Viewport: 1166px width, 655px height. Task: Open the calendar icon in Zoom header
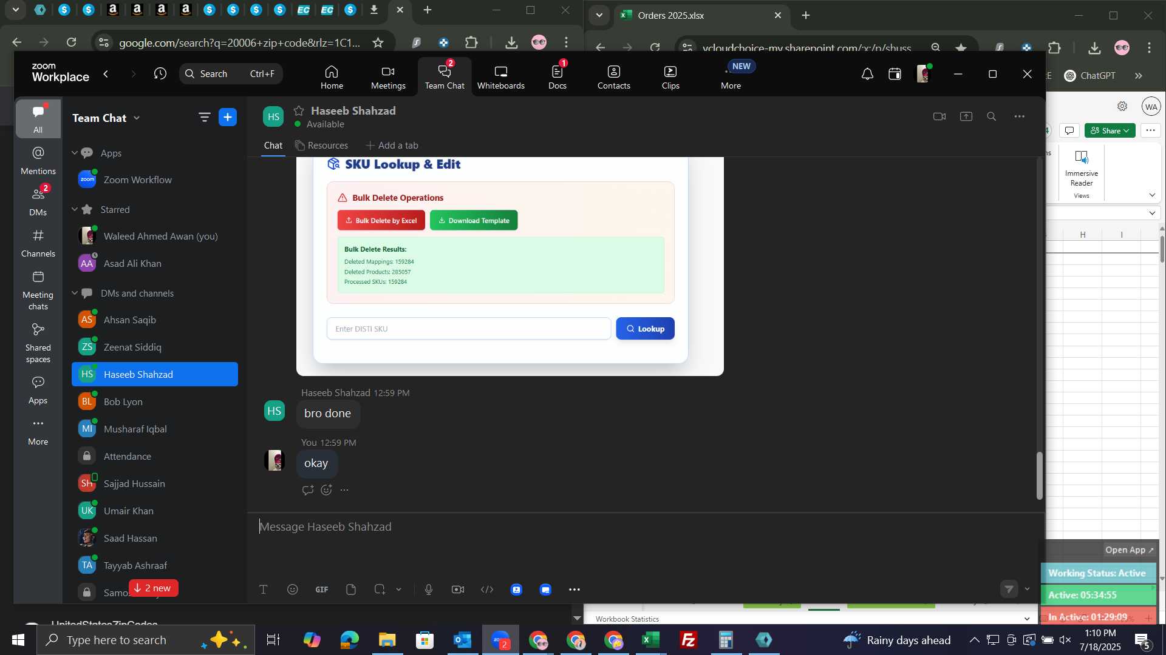point(895,74)
